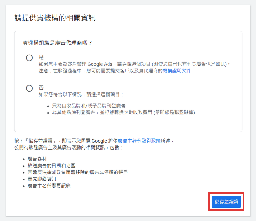Click the "是" option label text

coord(41,57)
